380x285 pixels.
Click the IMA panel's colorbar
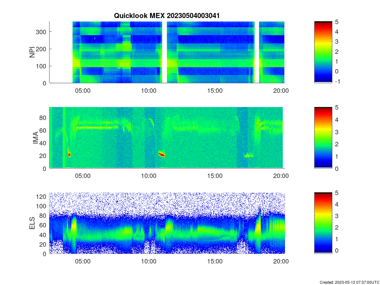323,138
